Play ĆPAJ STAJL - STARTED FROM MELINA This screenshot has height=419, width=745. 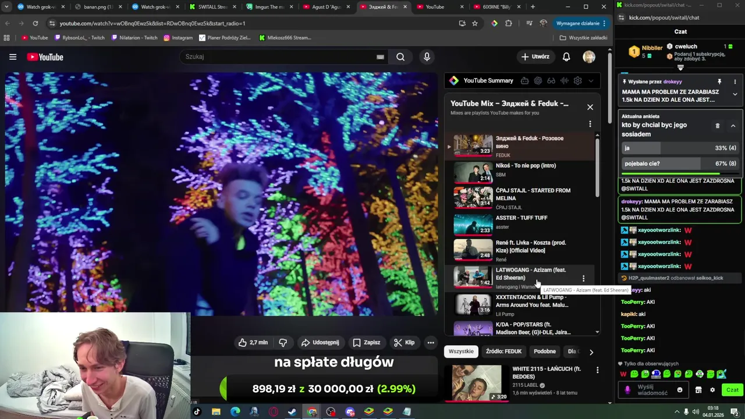coord(521,198)
